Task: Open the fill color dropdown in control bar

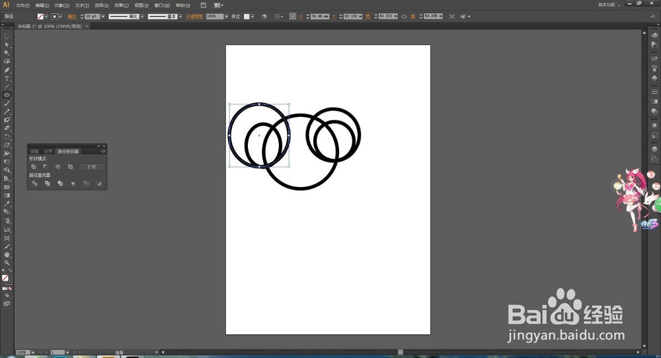Action: coord(46,17)
